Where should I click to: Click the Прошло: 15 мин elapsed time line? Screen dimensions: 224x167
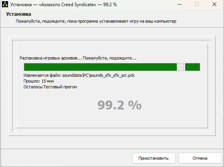coord(39,81)
